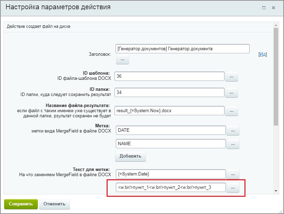Click the NAME label input field

pos(171,143)
